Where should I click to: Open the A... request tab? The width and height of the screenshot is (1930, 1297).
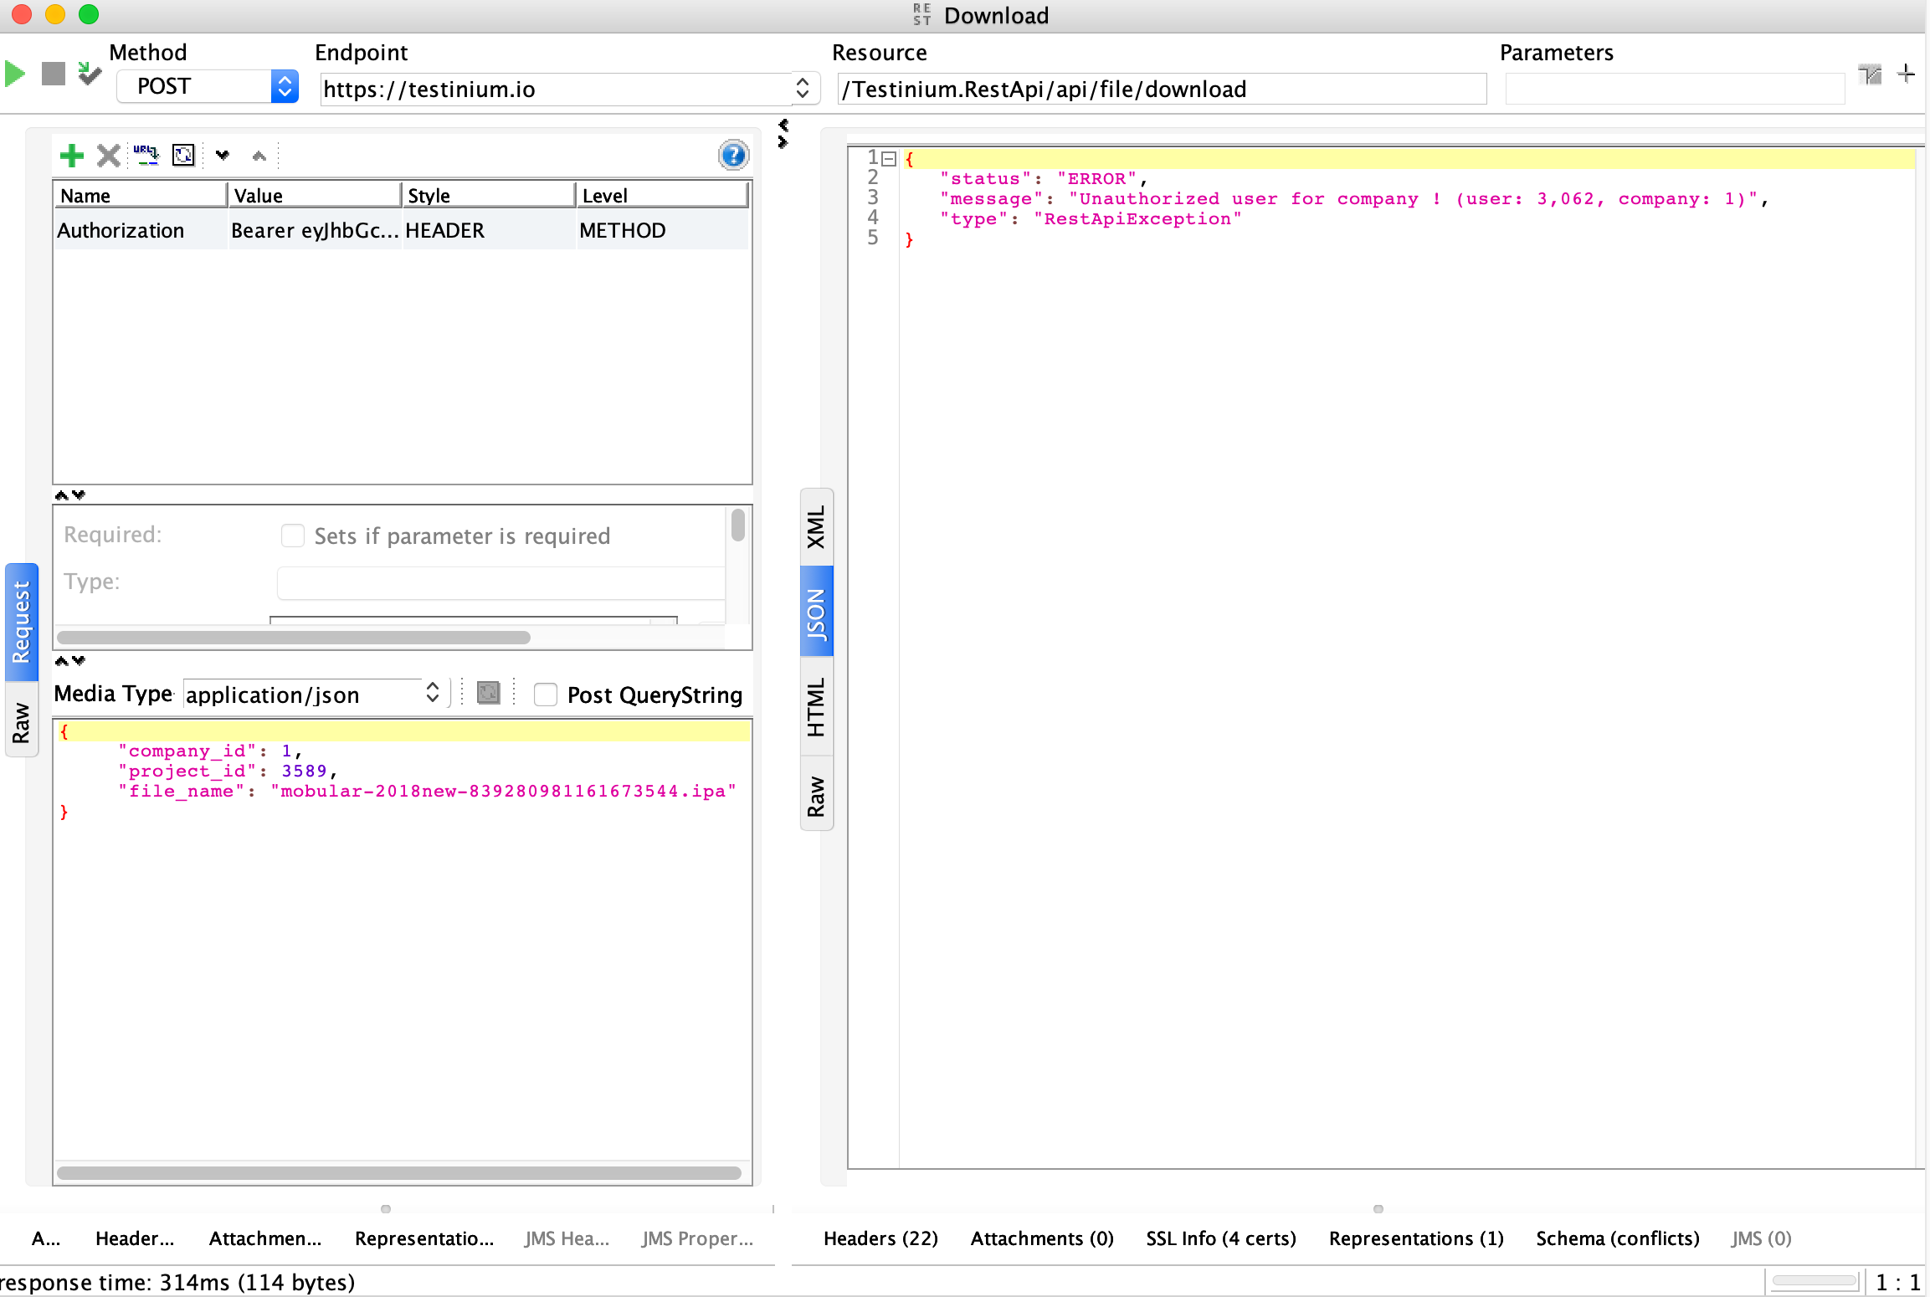click(46, 1238)
